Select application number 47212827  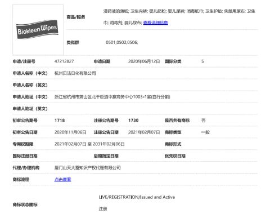(64, 61)
